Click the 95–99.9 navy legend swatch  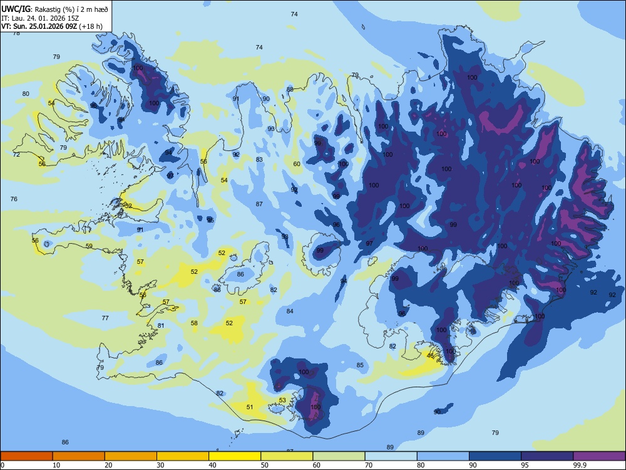point(547,456)
